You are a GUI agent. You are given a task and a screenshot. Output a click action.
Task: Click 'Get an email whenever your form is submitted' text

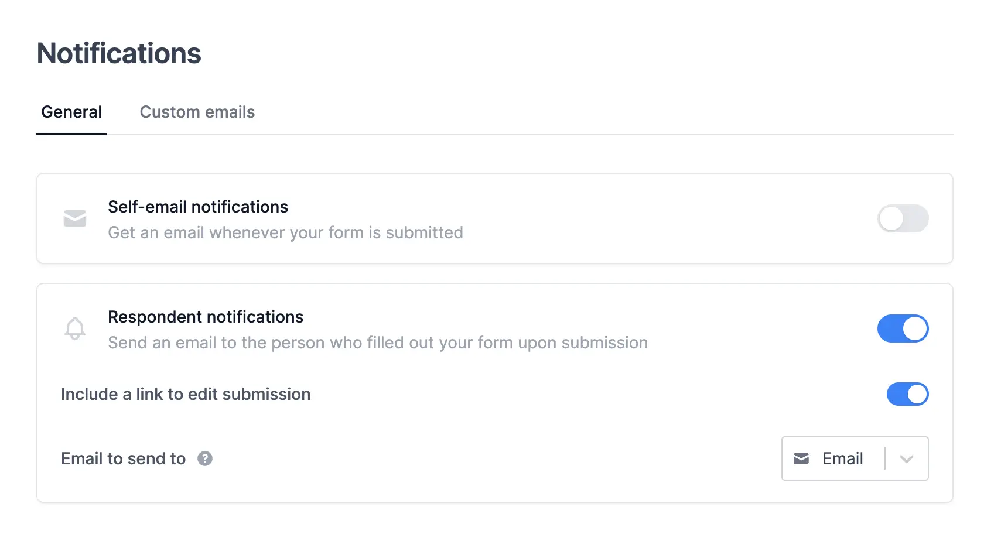[285, 232]
